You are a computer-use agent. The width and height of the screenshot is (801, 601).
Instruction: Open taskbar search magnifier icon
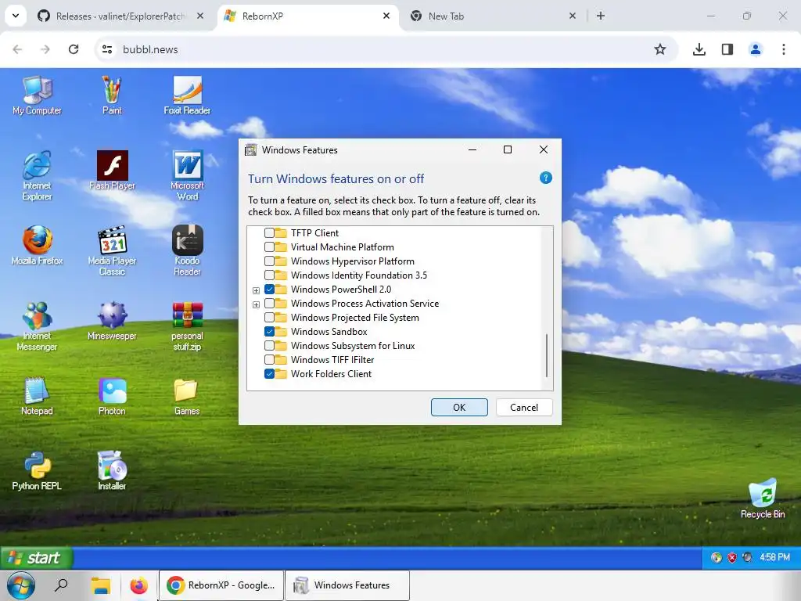pos(61,585)
